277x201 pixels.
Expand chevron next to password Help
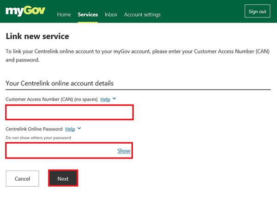click(79, 129)
